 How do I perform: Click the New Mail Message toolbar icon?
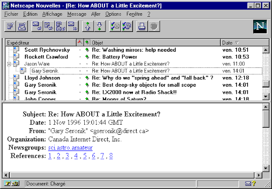[22, 26]
